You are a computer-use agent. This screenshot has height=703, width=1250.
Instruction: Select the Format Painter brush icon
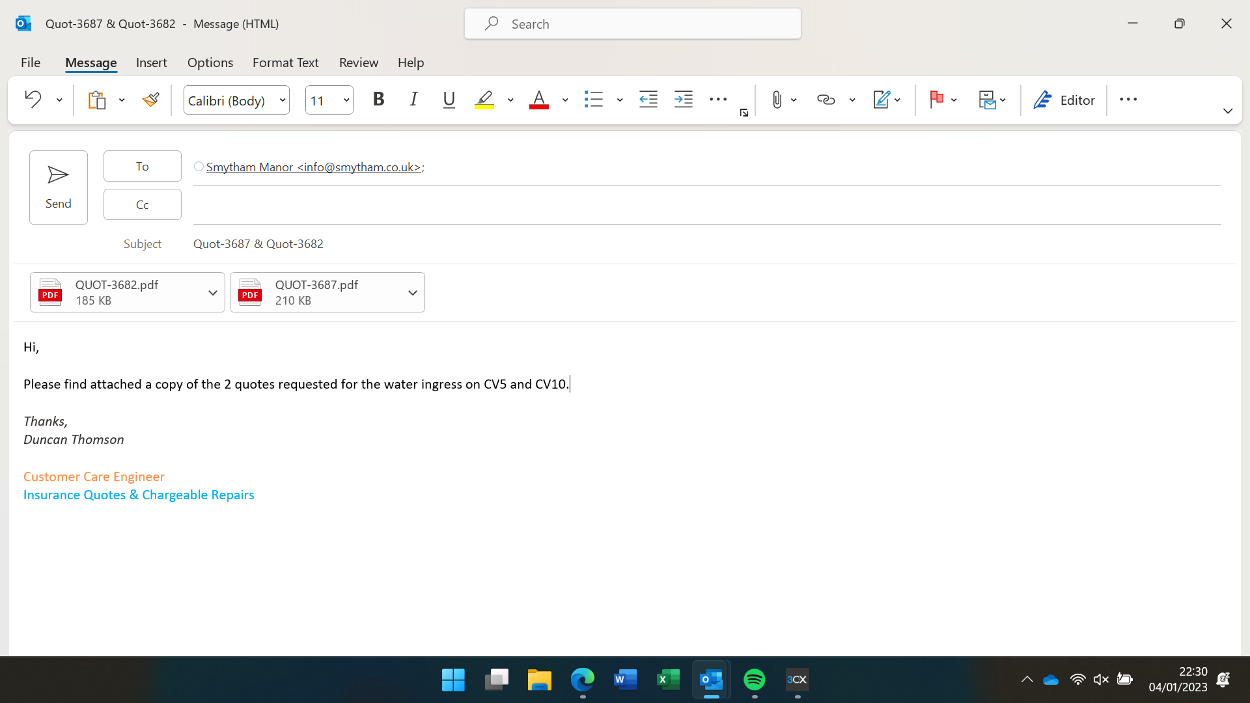point(151,100)
